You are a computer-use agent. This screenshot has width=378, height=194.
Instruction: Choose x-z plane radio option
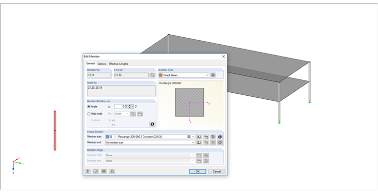click(110, 125)
